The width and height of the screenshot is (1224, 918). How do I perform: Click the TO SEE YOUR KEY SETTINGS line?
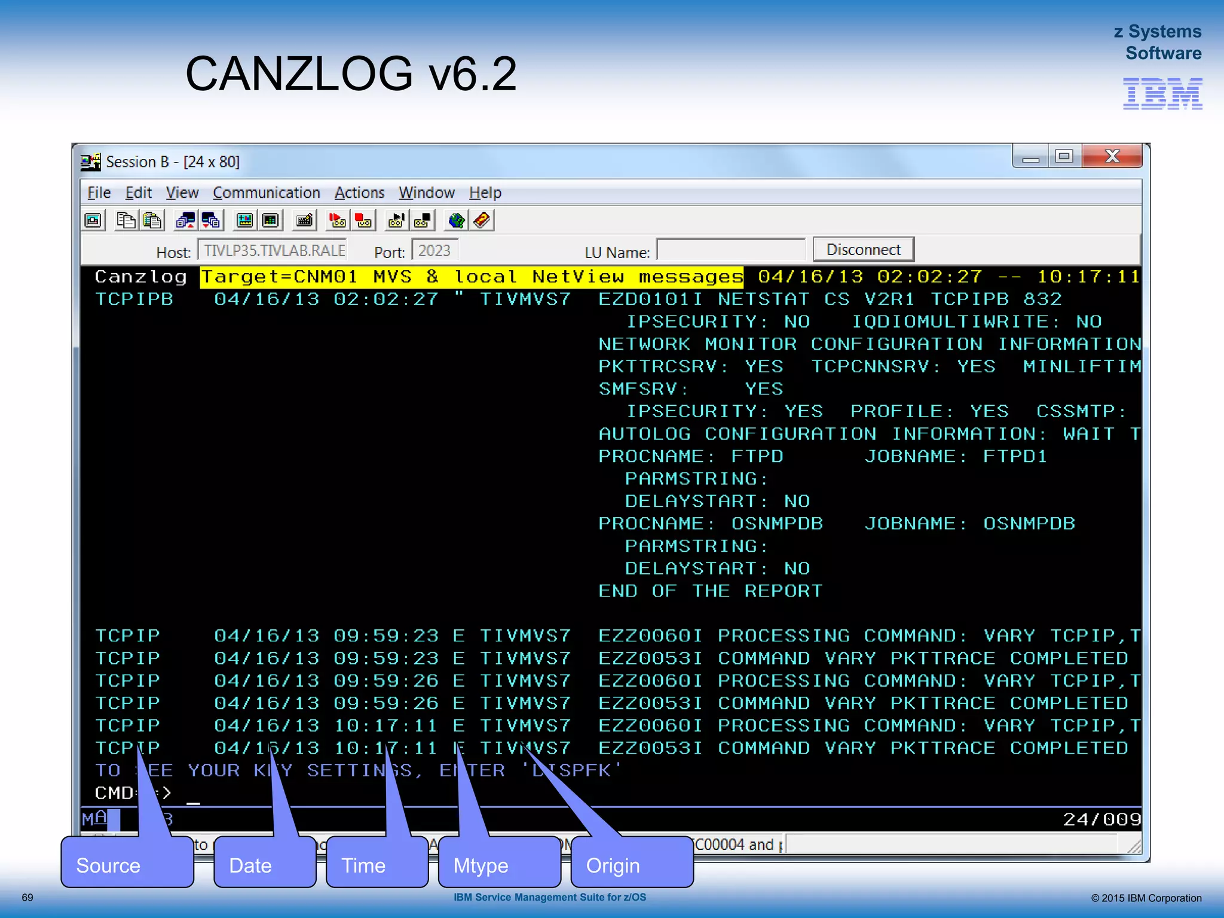point(358,770)
